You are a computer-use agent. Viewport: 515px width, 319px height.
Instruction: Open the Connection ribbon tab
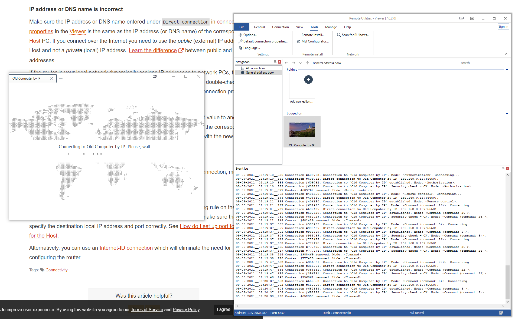point(280,27)
